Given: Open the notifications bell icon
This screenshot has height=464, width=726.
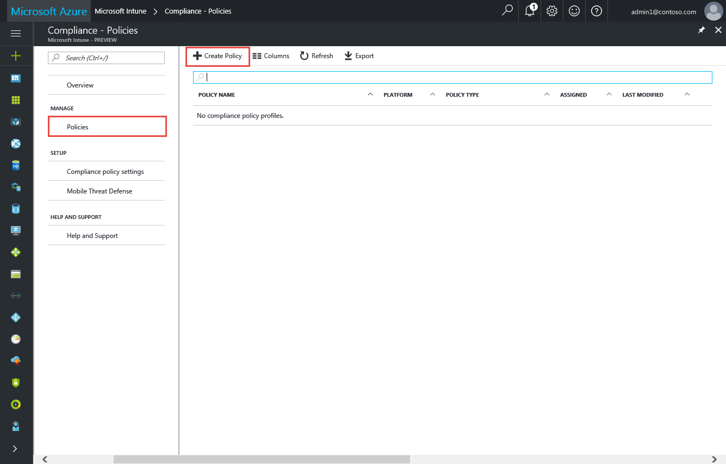Looking at the screenshot, I should [x=530, y=11].
